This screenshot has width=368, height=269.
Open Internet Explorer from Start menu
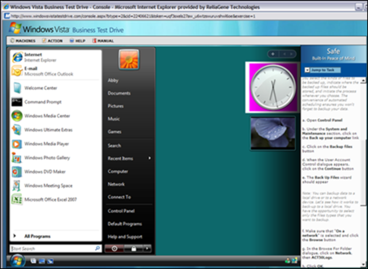click(56, 57)
